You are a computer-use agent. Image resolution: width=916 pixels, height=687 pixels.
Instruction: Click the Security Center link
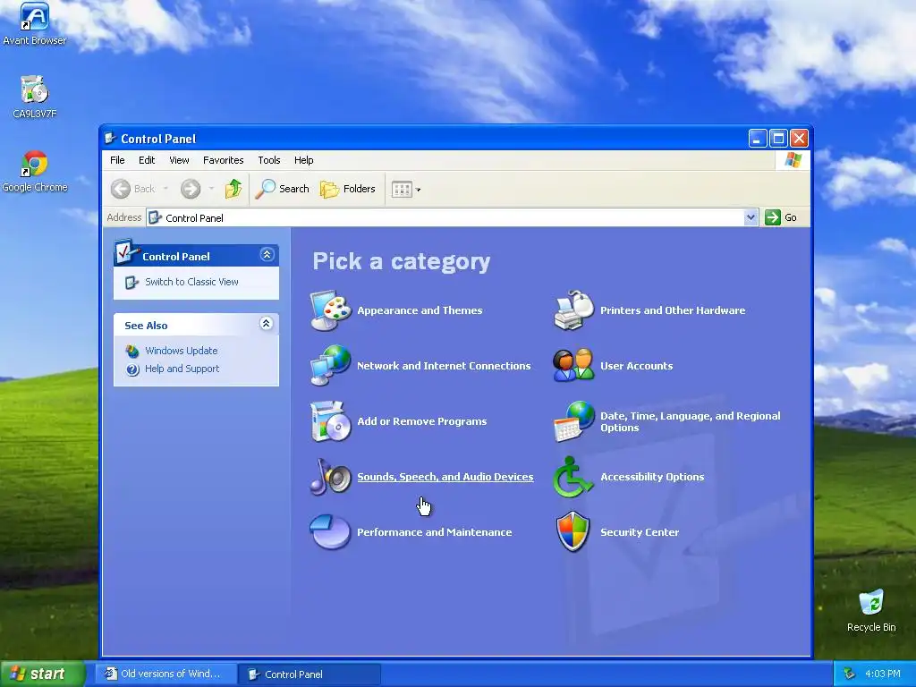pos(640,532)
